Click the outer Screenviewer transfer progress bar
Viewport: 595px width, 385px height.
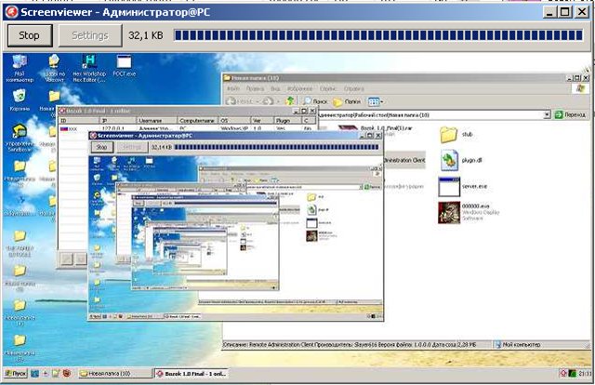pos(378,35)
